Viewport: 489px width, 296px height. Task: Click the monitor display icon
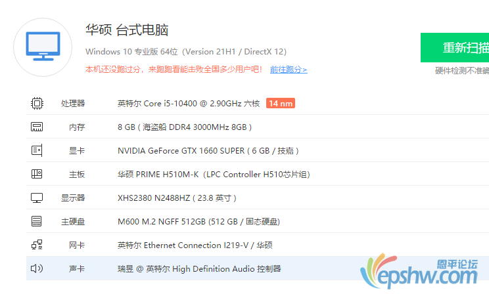coord(37,198)
